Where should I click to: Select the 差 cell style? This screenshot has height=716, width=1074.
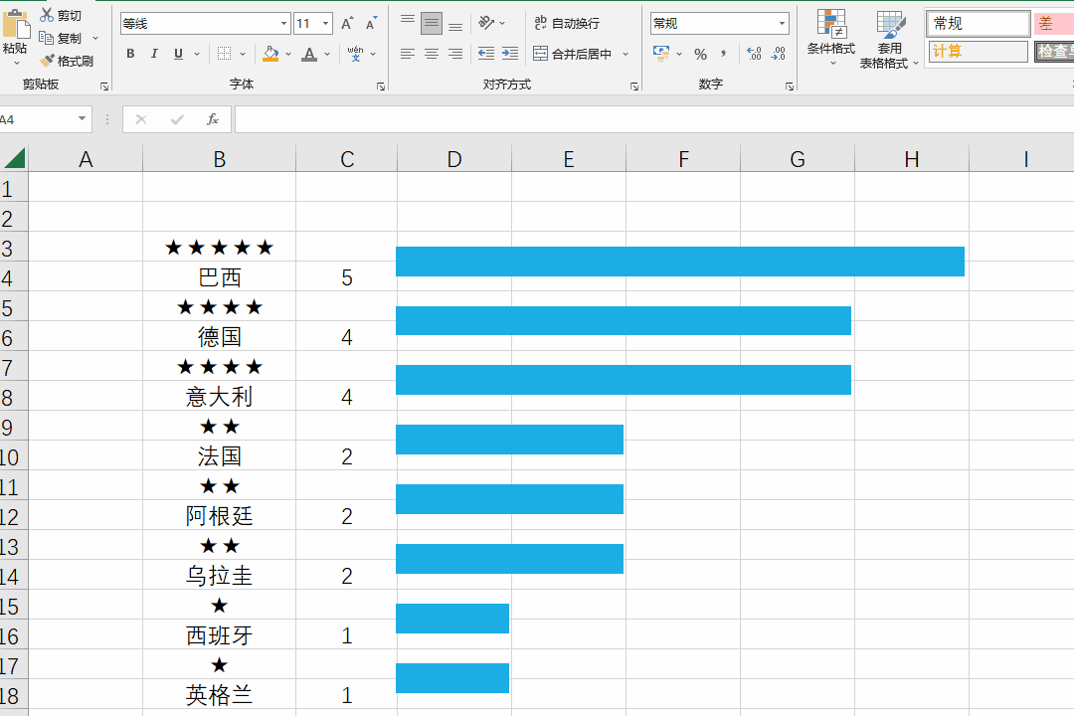point(1054,23)
